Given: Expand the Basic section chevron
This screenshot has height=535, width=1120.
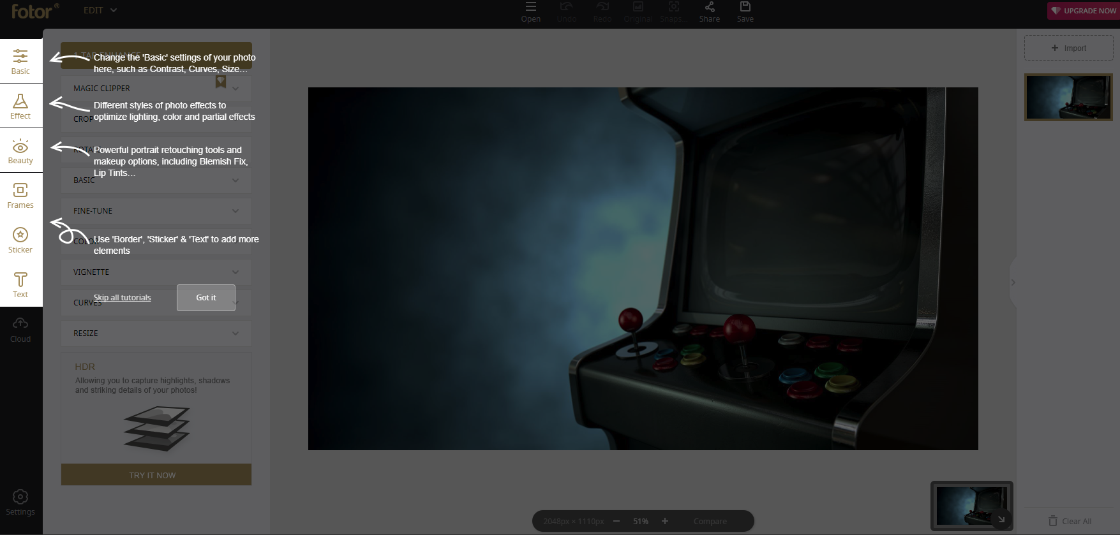Looking at the screenshot, I should [x=235, y=180].
